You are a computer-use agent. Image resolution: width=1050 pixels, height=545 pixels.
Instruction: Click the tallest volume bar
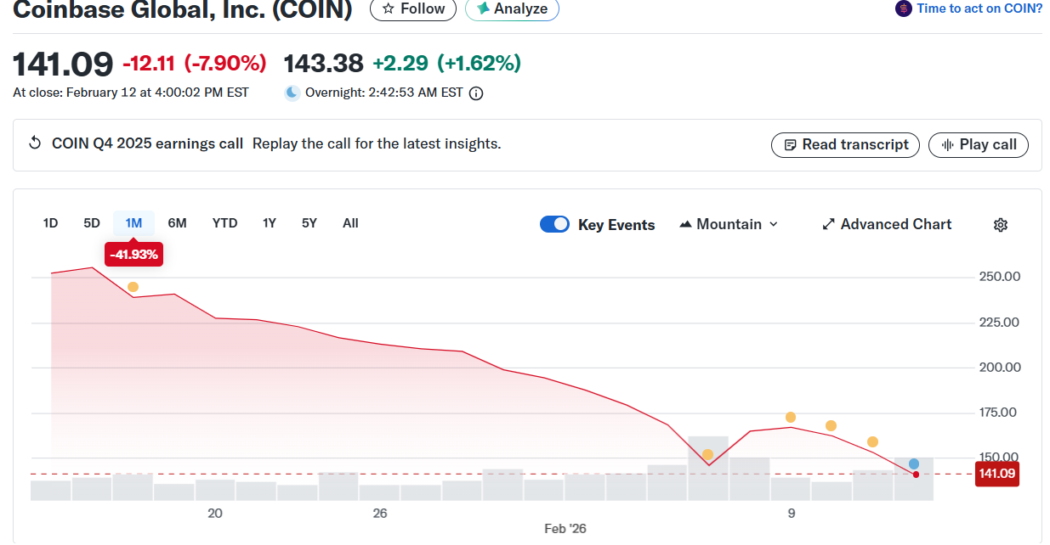coord(708,468)
